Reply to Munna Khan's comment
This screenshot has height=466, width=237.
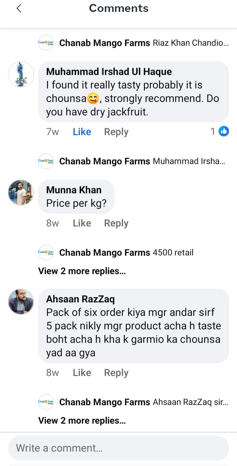point(116,223)
